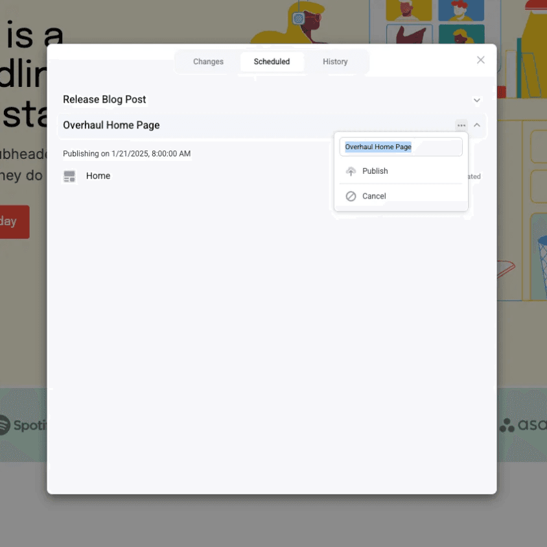Click the publishing date text
This screenshot has width=547, height=547.
click(x=126, y=154)
